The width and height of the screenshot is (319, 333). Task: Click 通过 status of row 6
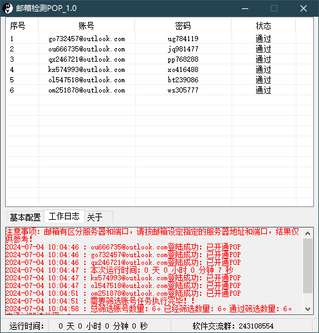click(x=264, y=90)
